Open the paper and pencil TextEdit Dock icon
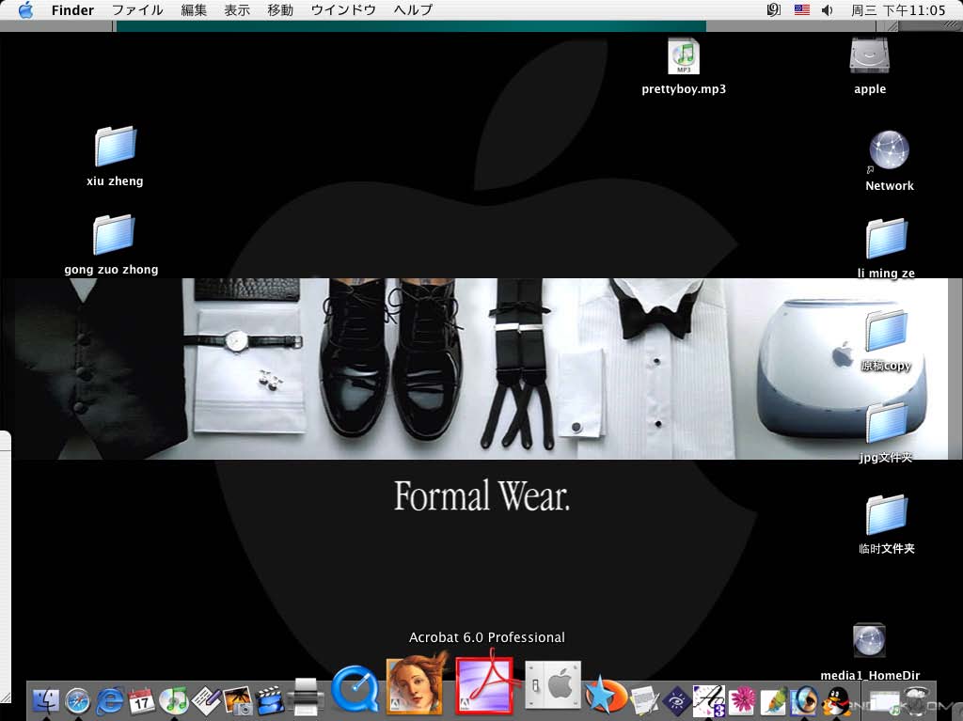Viewport: 963px width, 721px height. [x=644, y=700]
